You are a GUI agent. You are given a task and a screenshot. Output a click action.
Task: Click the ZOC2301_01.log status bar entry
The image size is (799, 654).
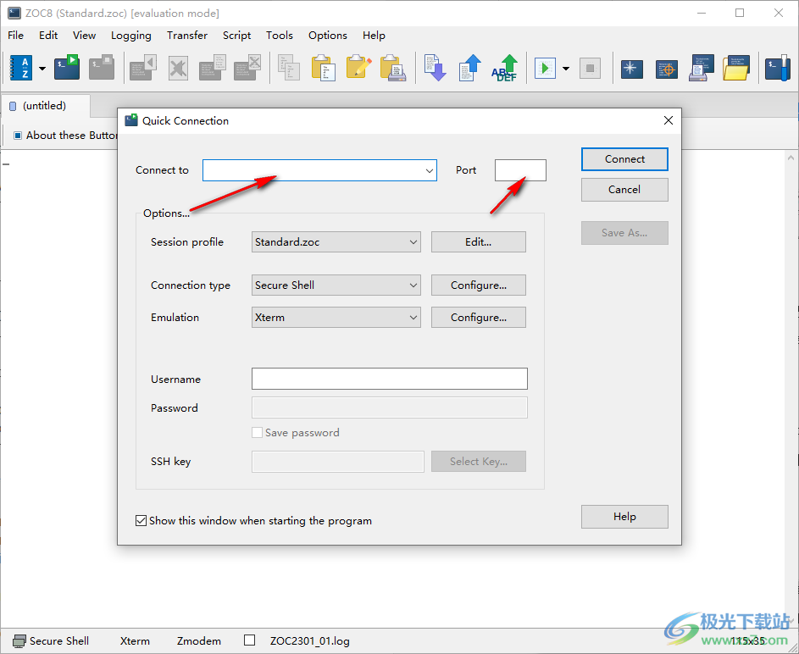310,640
